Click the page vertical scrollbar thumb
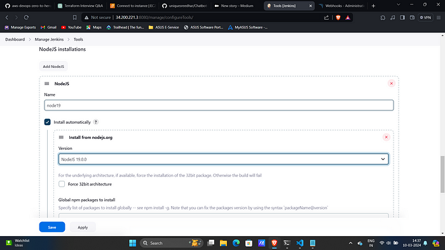The width and height of the screenshot is (445, 250). [442, 174]
